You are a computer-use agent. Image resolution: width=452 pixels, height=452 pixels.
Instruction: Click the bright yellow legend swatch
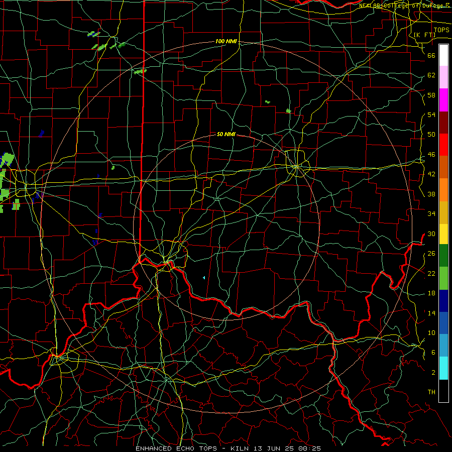pyautogui.click(x=443, y=234)
